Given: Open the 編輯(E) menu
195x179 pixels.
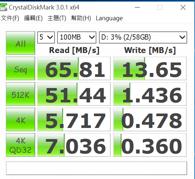Looking at the screenshot, I should click(x=33, y=18).
